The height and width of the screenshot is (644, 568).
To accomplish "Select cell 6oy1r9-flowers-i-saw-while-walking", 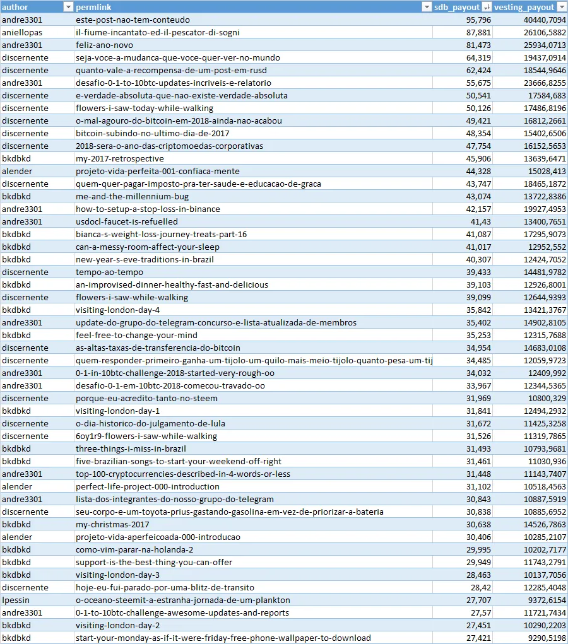I will click(253, 436).
